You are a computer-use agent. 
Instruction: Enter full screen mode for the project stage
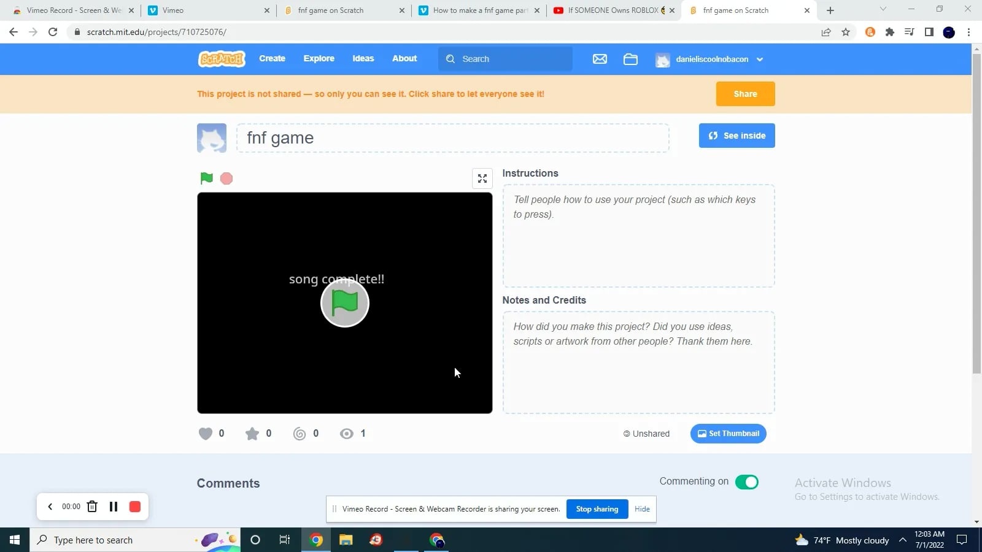(482, 178)
